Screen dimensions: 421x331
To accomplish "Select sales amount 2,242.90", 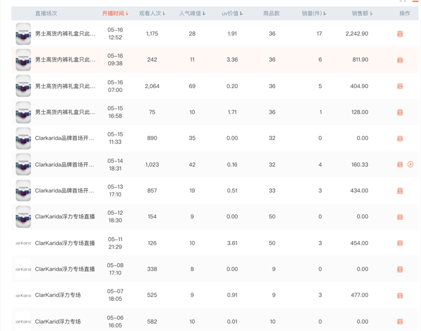I will (x=357, y=34).
